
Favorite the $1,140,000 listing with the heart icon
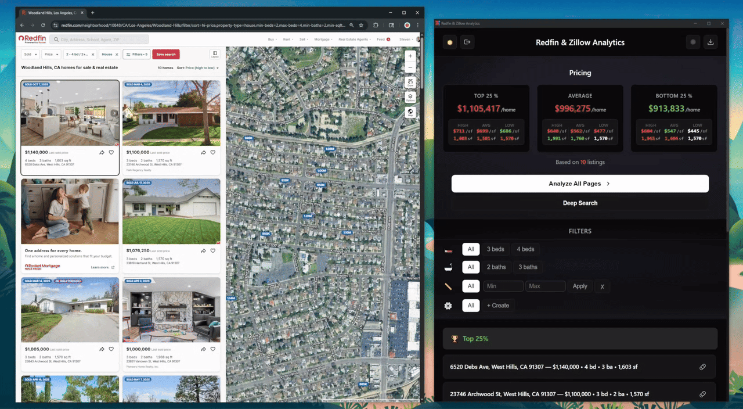tap(111, 152)
